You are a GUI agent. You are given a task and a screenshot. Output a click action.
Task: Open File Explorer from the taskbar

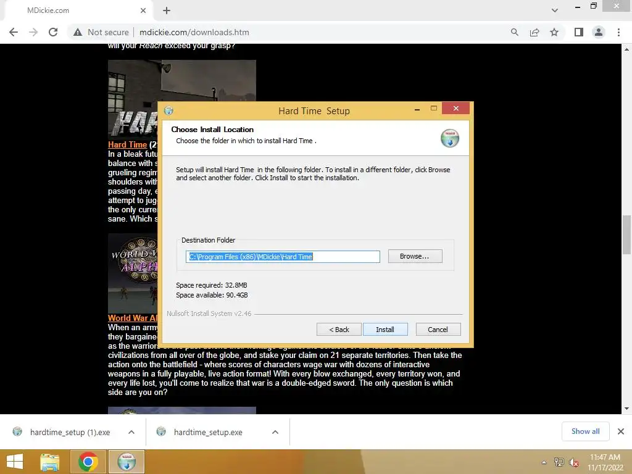tap(50, 462)
